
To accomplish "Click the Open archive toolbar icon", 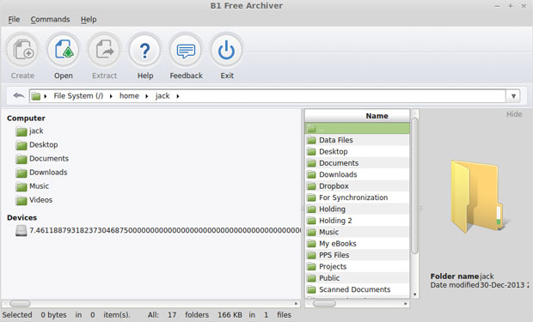I will (x=64, y=51).
